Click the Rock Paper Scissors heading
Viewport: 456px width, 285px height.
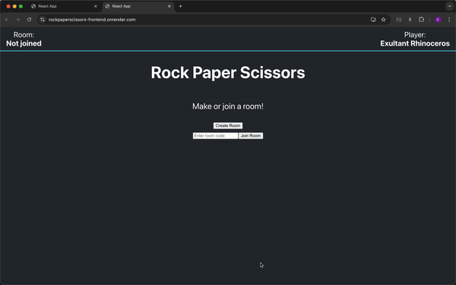coord(228,72)
